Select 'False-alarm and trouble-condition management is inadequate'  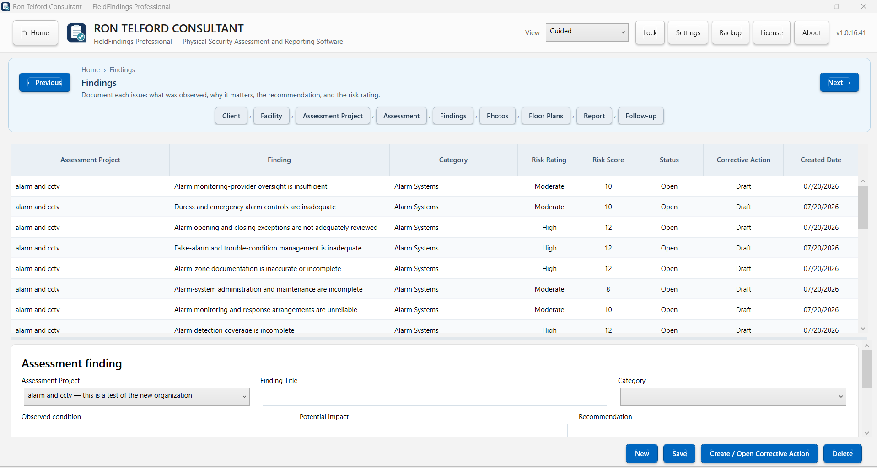[434, 248]
